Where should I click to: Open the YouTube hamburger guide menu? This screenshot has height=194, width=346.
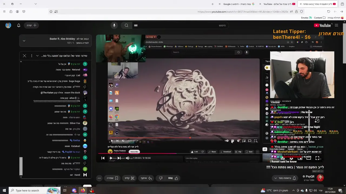point(336,25)
